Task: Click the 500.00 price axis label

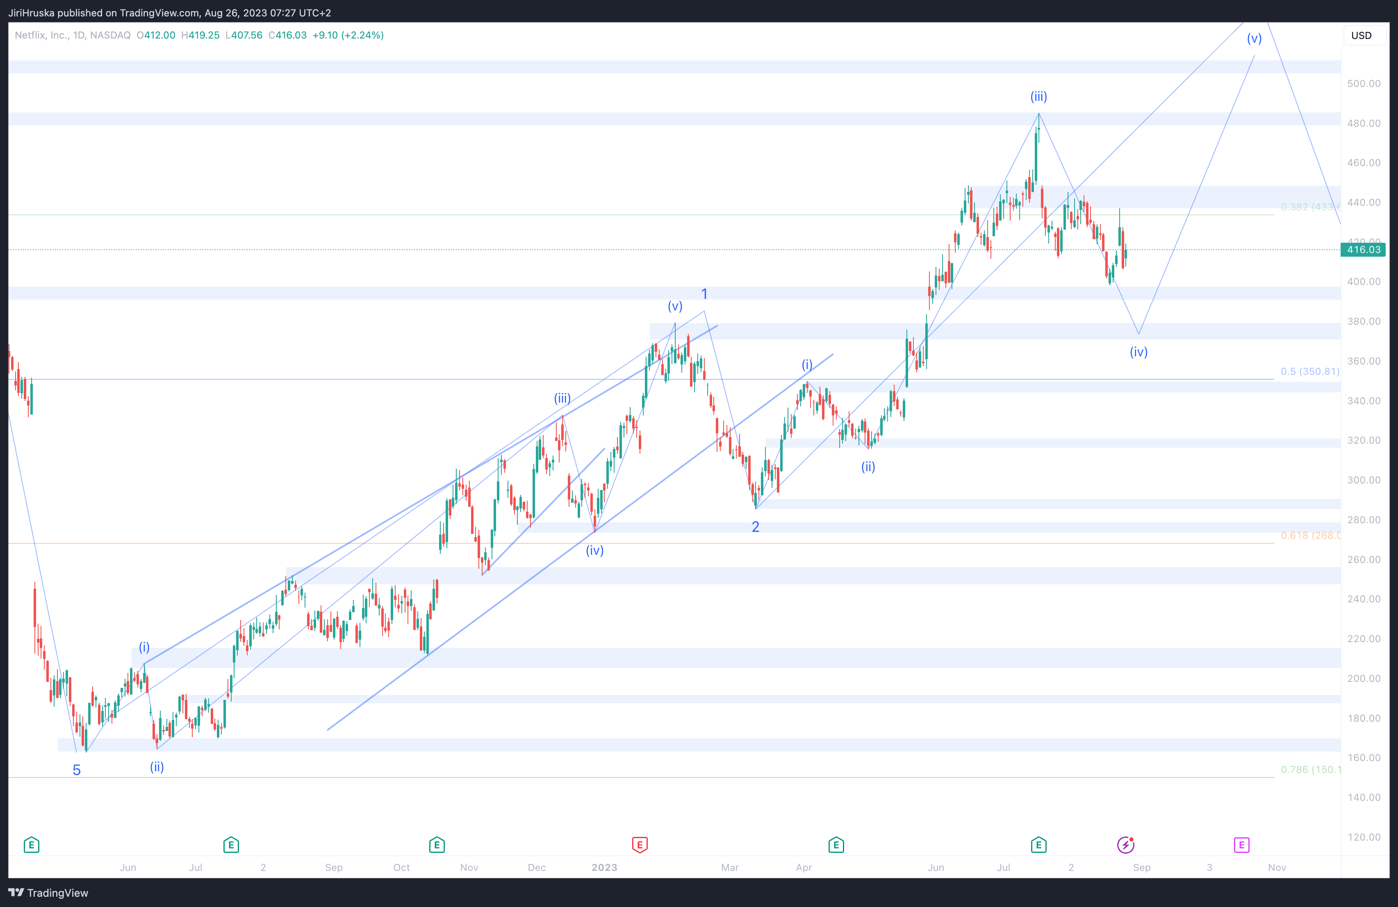Action: (x=1363, y=83)
